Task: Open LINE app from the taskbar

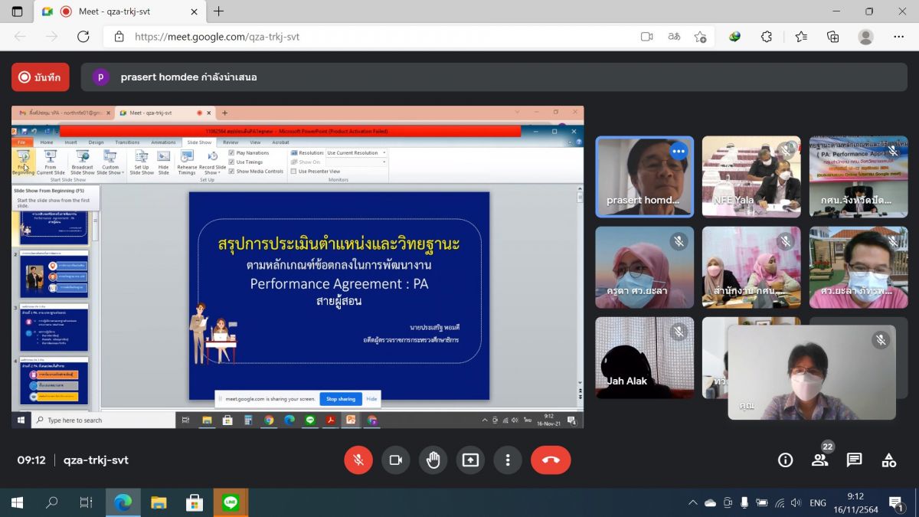Action: [231, 502]
